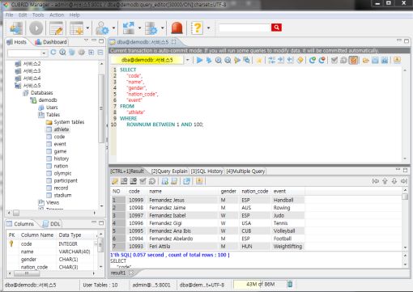The width and height of the screenshot is (413, 292).
Task: Close the result1 tab
Action: (131, 273)
